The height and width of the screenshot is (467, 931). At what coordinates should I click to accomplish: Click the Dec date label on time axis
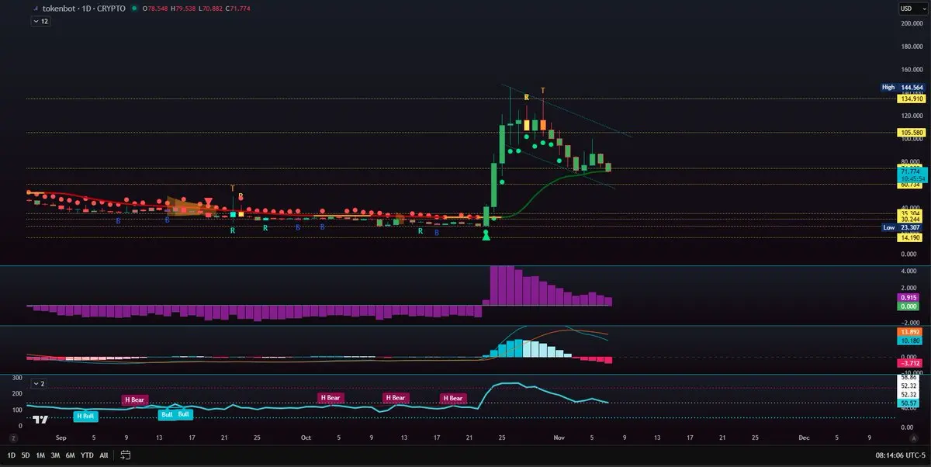tap(804, 438)
